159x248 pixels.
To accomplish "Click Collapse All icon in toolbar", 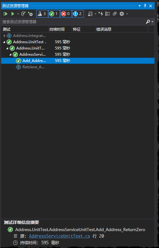I will pyautogui.click(x=115, y=14).
